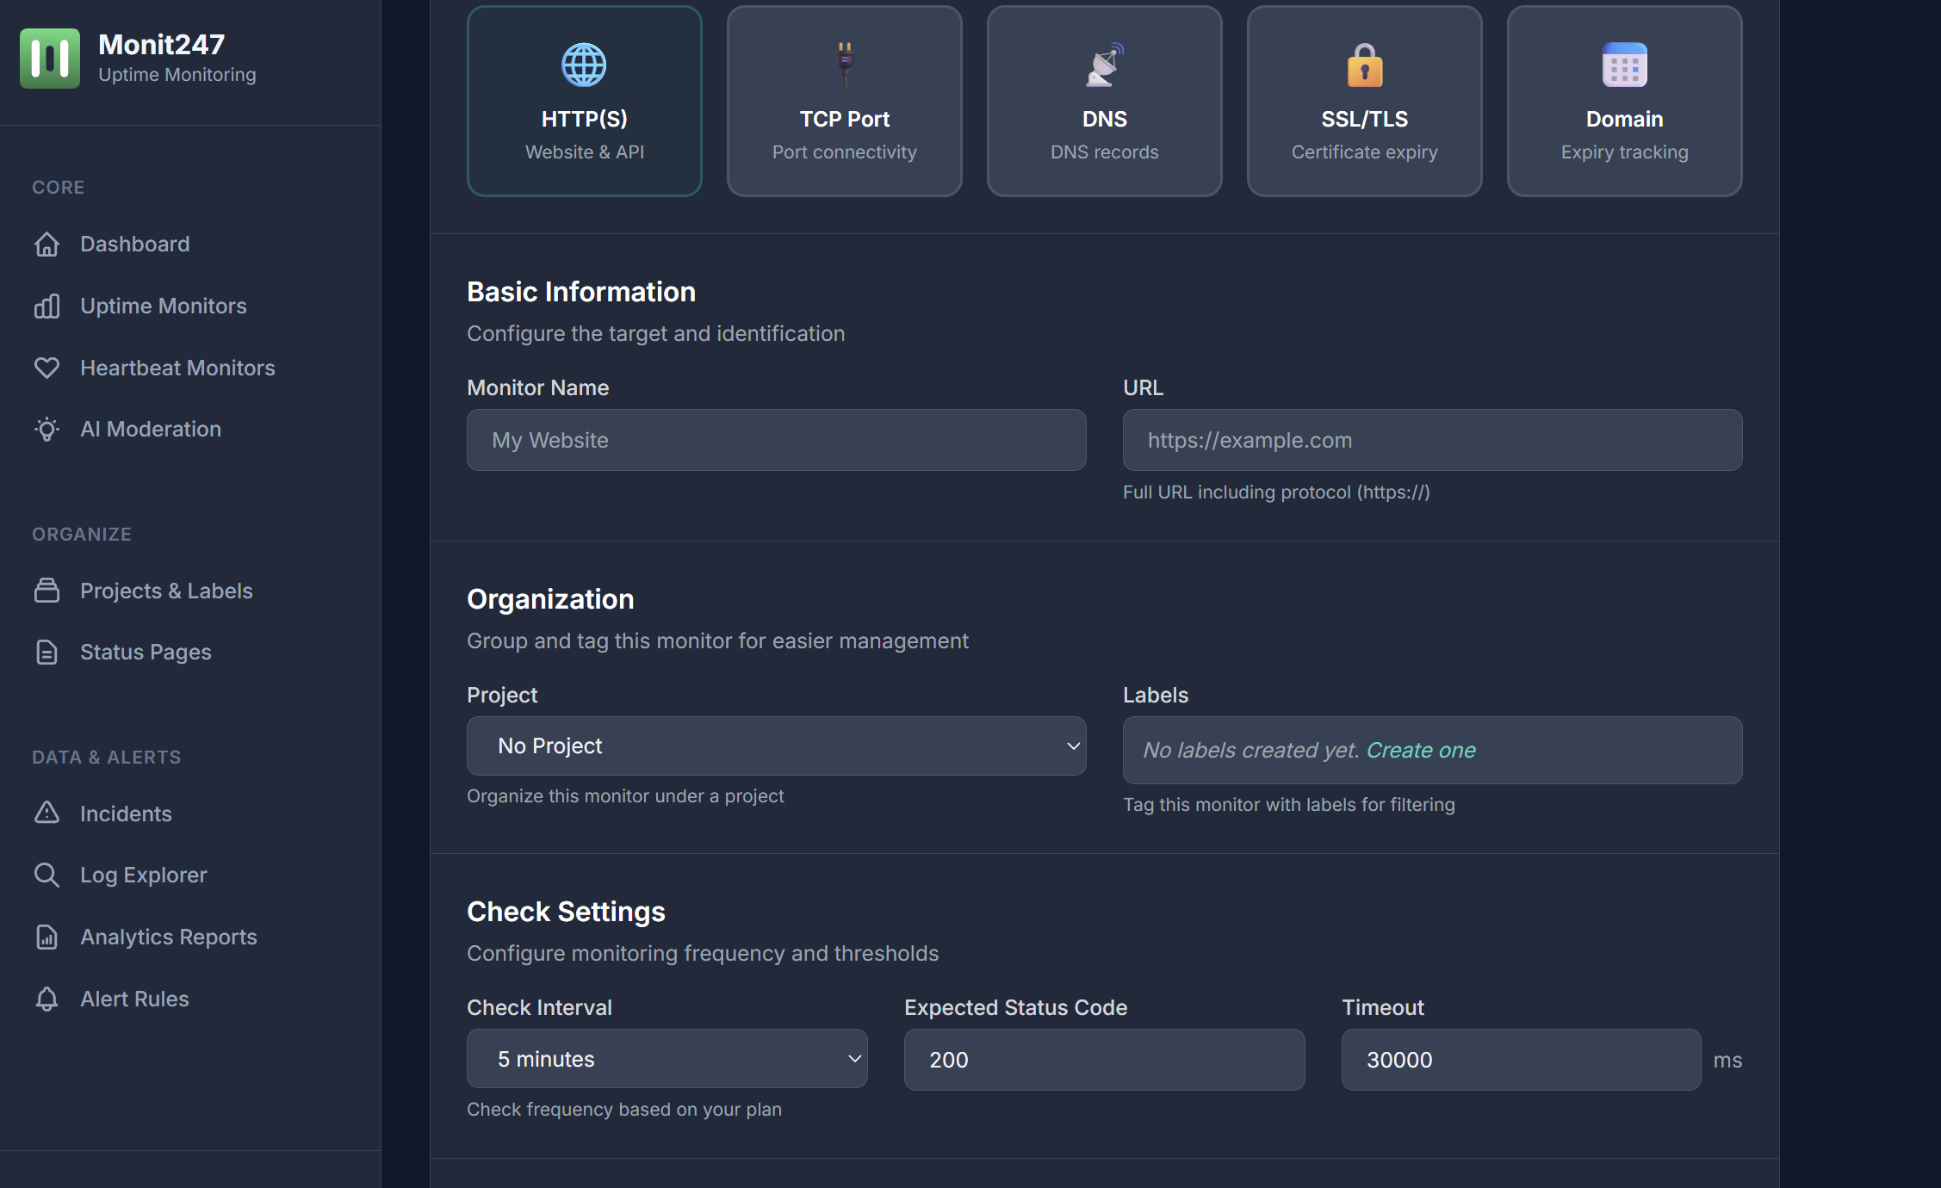This screenshot has height=1188, width=1941.
Task: Focus the Monitor Name input field
Action: tap(775, 440)
